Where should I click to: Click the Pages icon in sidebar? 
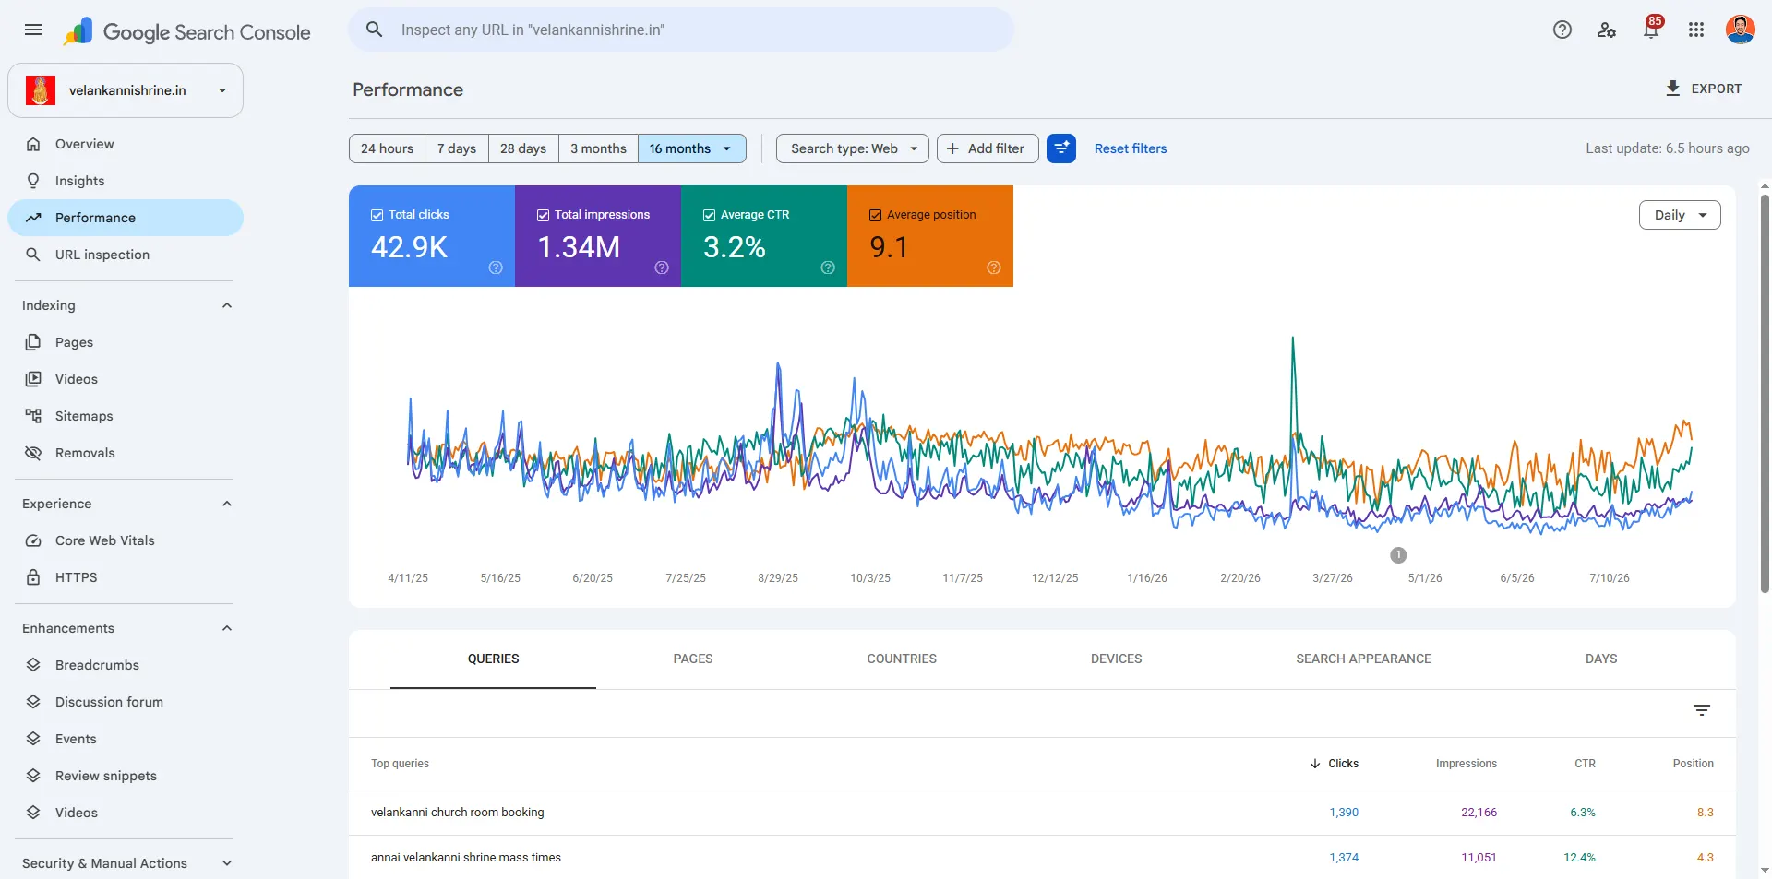point(33,342)
